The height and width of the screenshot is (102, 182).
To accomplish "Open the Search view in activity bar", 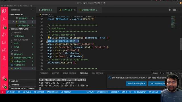I will pyautogui.click(x=4, y=18).
